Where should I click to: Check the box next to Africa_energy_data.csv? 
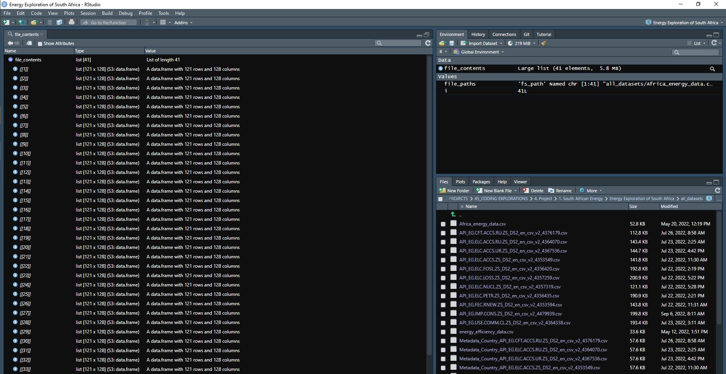pyautogui.click(x=443, y=224)
